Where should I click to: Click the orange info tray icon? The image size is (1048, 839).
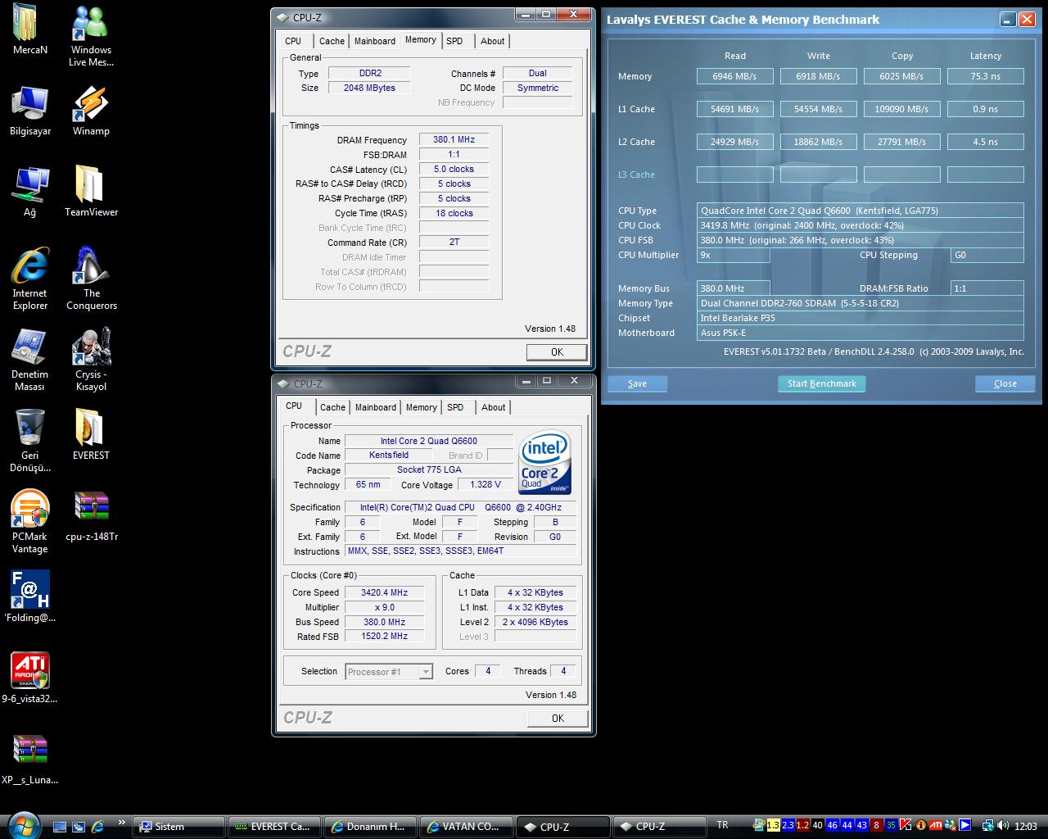921,825
